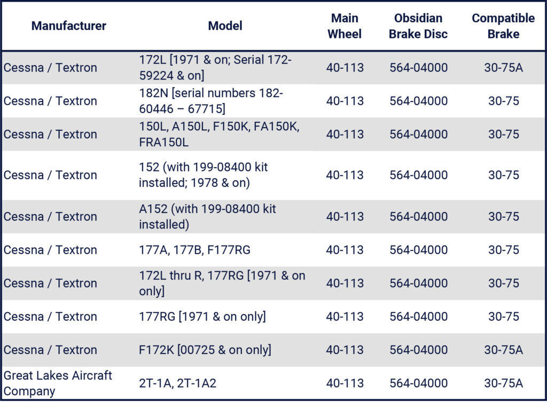Select the 182N serial numbers model cell
Image resolution: width=547 pixels, height=403 pixels.
coord(211,101)
